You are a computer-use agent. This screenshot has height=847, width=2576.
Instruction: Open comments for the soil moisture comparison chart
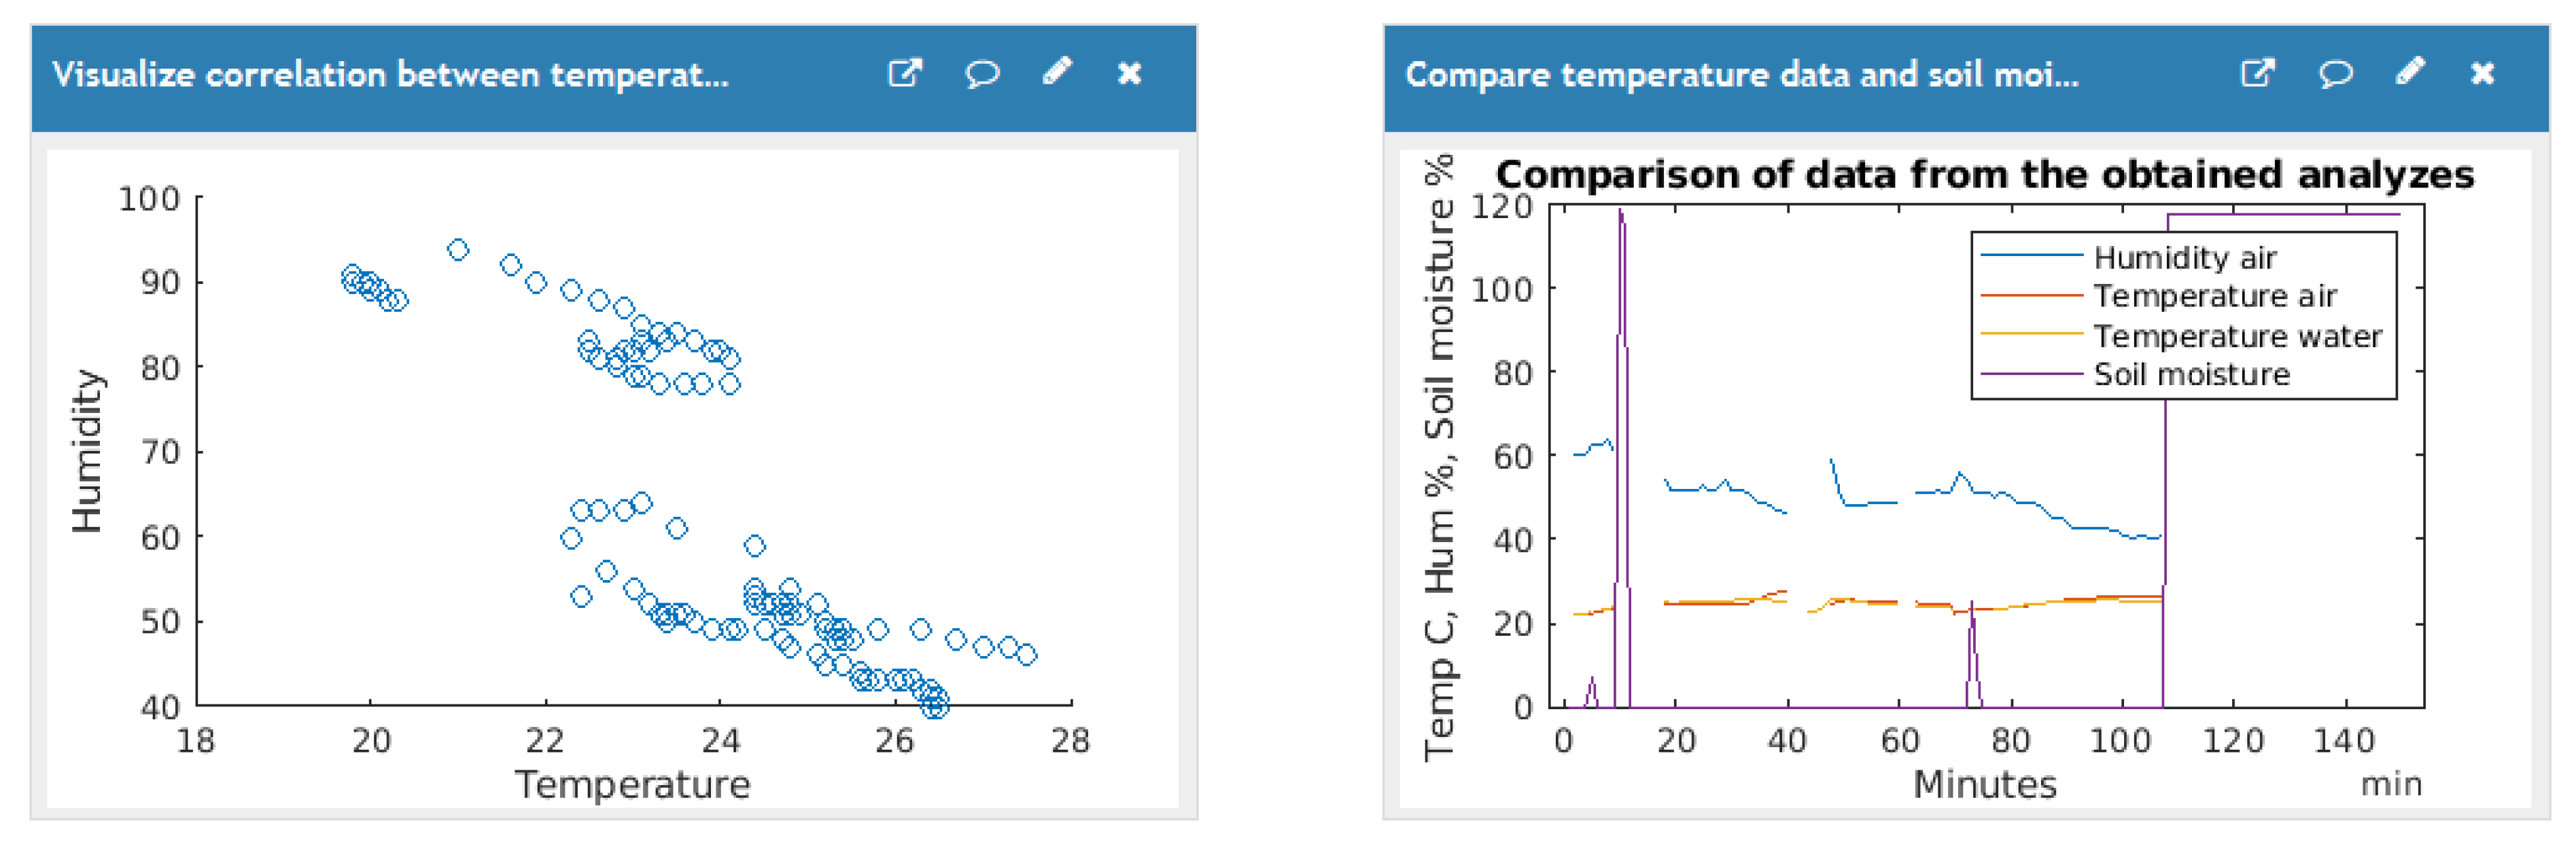(2334, 74)
